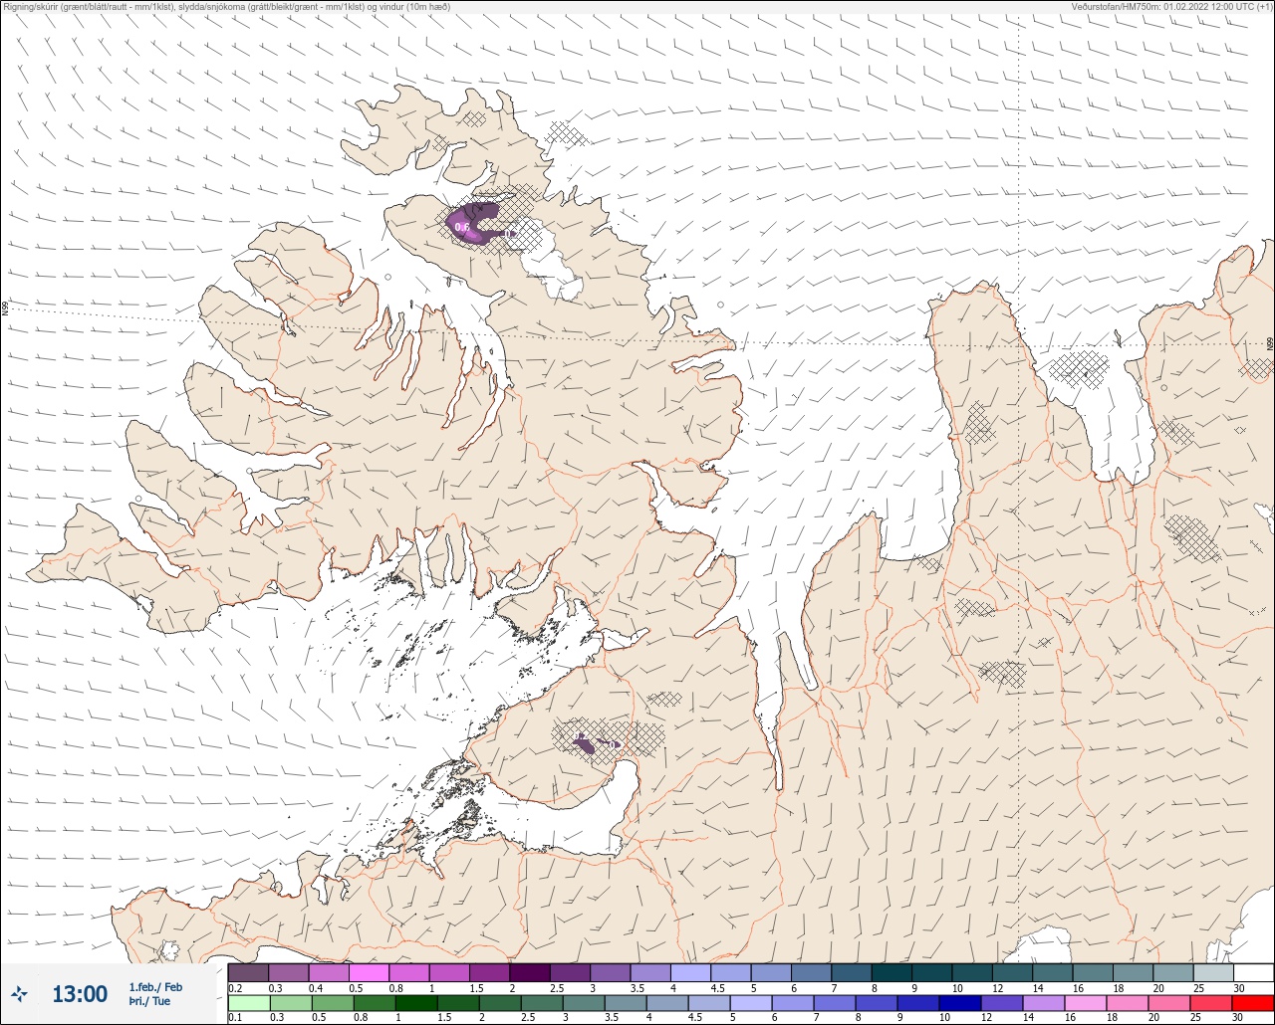Click the Veðurstofan star logo icon
This screenshot has height=1025, width=1275.
pyautogui.click(x=19, y=993)
